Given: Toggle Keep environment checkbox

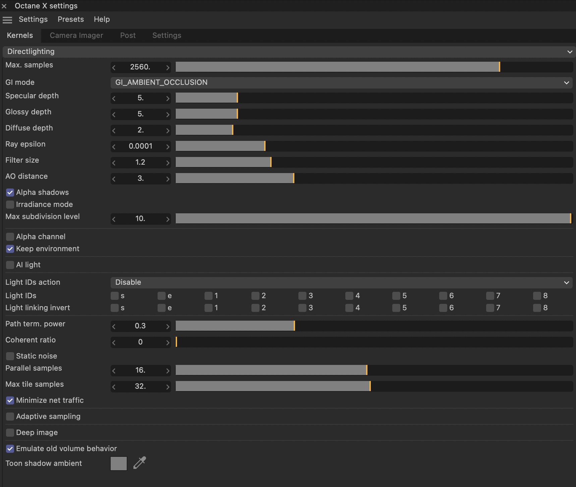Looking at the screenshot, I should (x=10, y=249).
